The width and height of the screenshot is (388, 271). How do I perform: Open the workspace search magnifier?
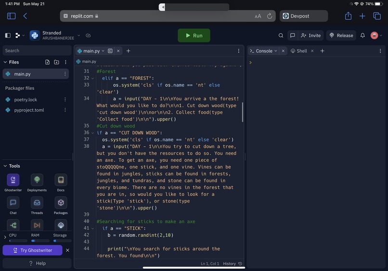click(281, 36)
